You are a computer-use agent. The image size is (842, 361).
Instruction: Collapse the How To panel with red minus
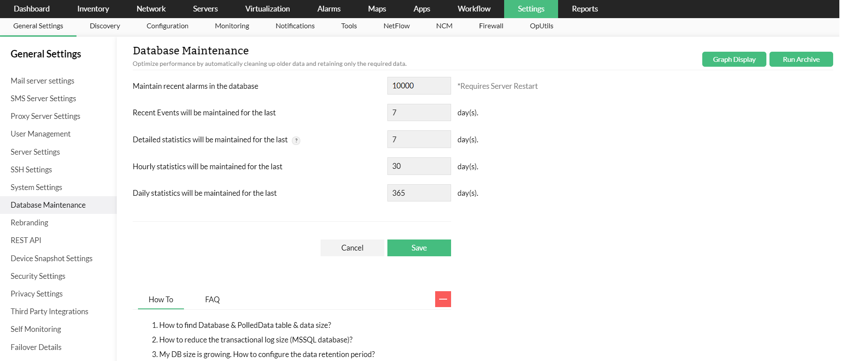coord(443,299)
